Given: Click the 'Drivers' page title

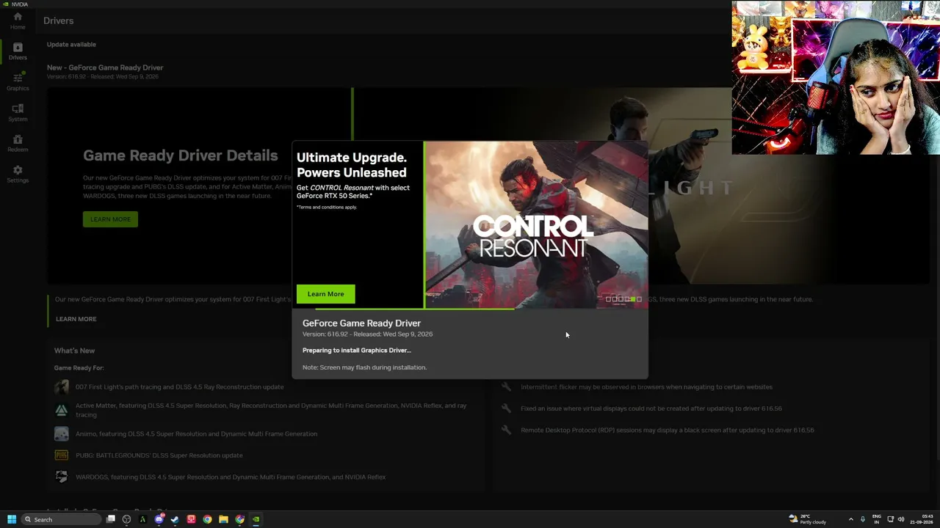Looking at the screenshot, I should tap(59, 21).
